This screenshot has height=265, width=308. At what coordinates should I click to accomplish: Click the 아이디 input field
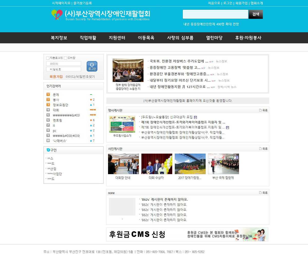pos(63,63)
